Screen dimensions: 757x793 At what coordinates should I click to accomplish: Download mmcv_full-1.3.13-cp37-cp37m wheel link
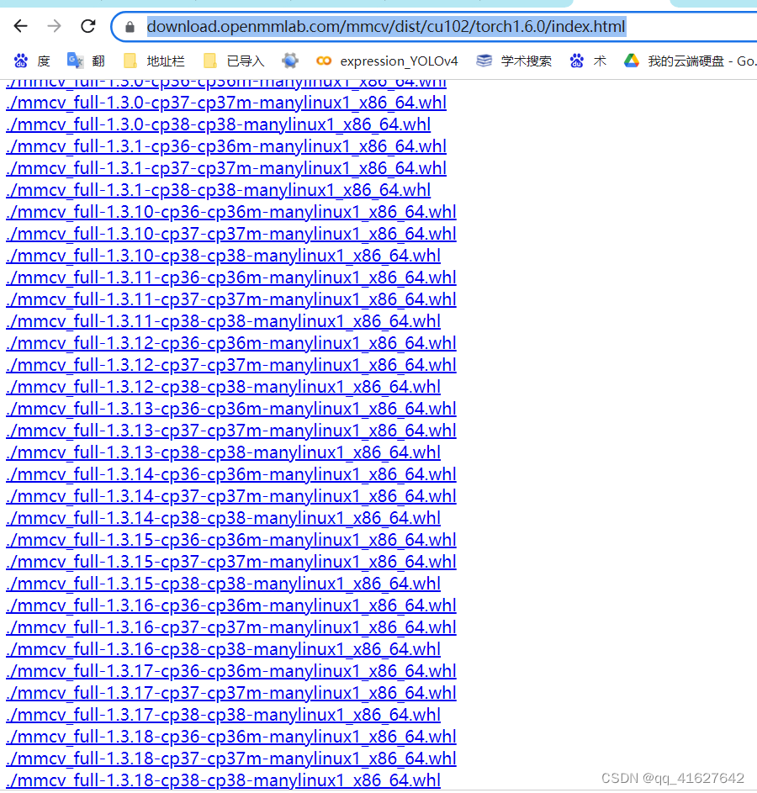(231, 431)
